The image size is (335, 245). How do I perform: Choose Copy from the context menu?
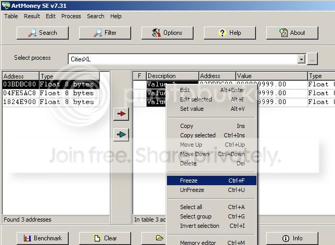[212, 126]
